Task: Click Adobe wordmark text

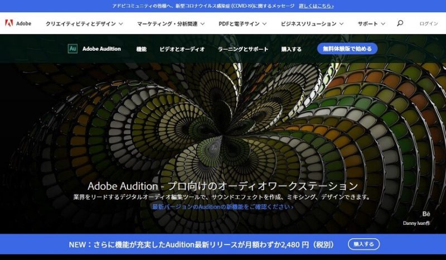Action: [x=23, y=23]
